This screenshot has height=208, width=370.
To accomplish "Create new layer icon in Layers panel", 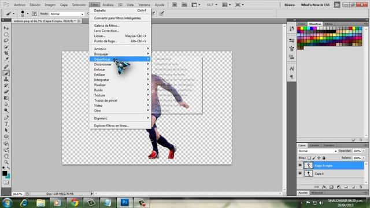I will (353, 187).
